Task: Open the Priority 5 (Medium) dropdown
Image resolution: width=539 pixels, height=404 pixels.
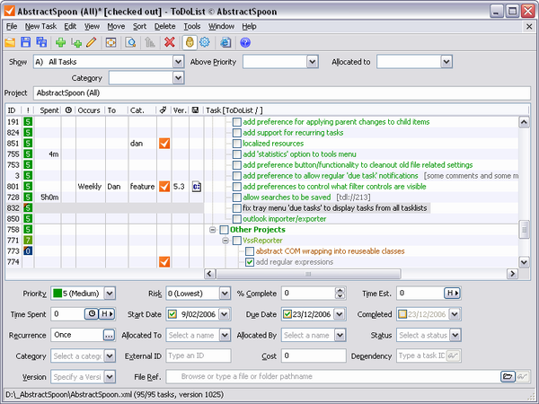Action: click(x=110, y=294)
